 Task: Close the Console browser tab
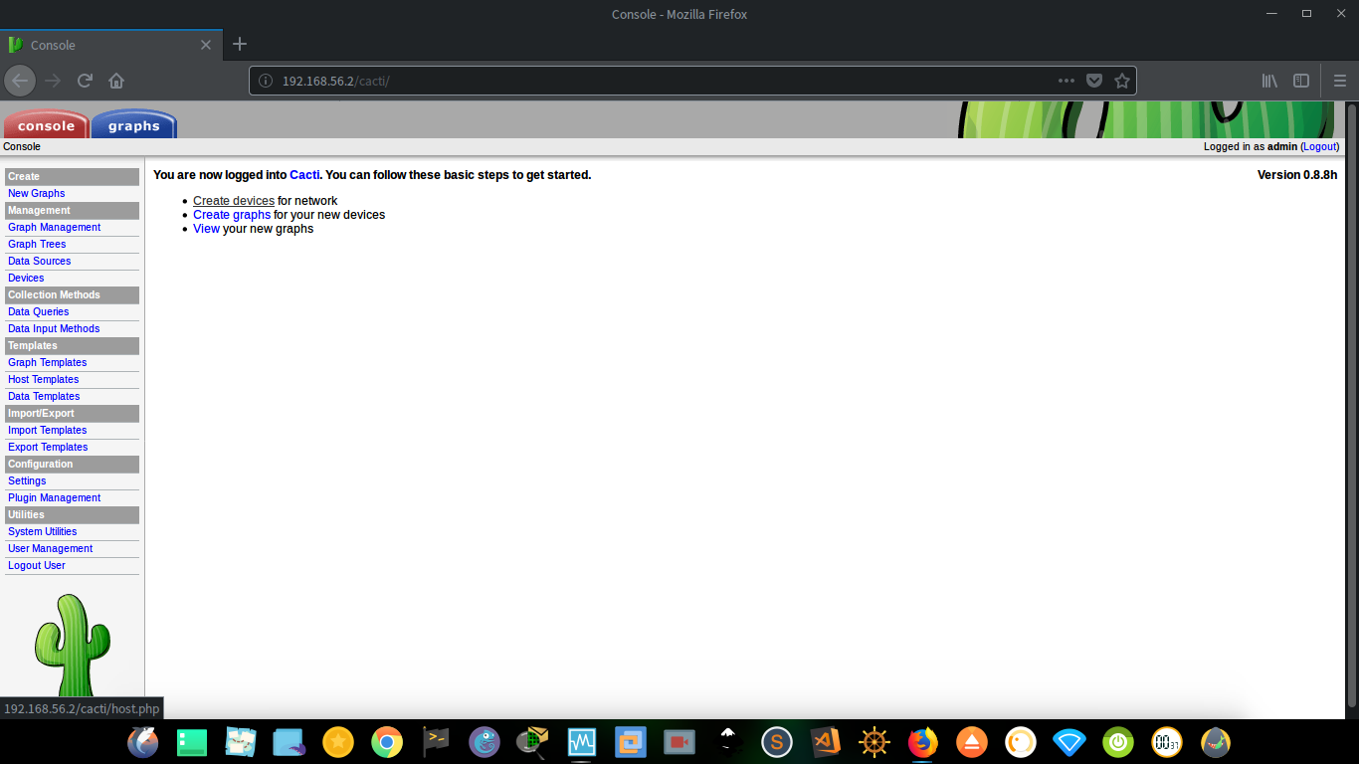(x=206, y=45)
